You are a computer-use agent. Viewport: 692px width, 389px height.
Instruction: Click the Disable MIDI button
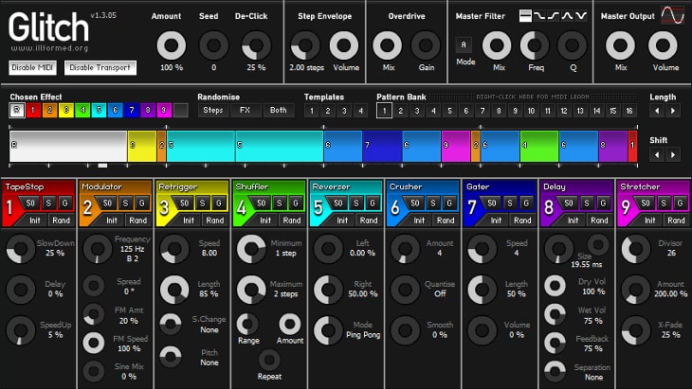[x=32, y=68]
